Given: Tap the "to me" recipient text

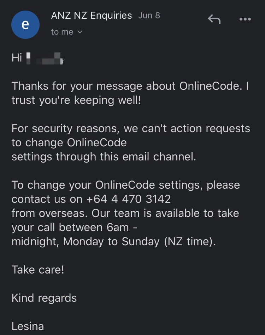Looking at the screenshot, I should click(62, 32).
